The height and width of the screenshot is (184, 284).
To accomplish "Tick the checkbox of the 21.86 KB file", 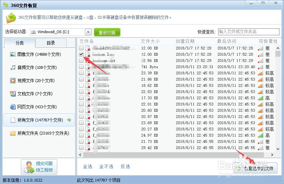I will 81,79.
